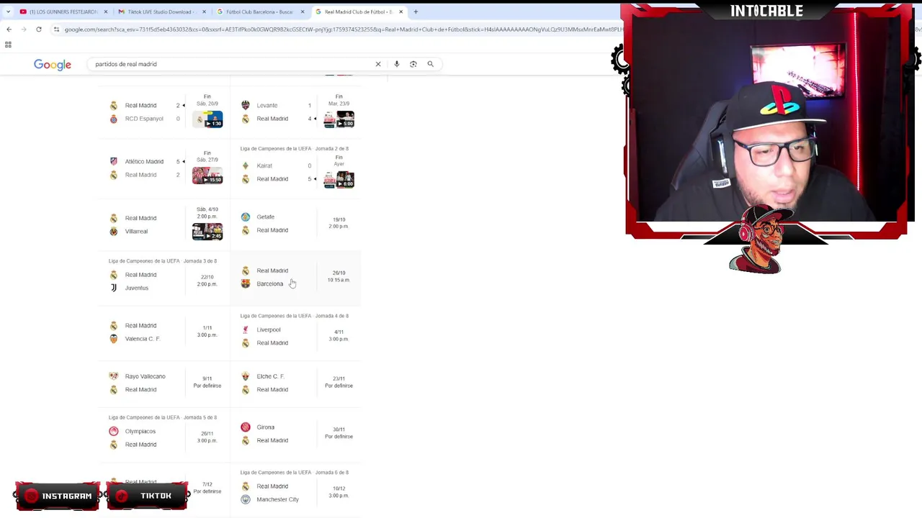The height and width of the screenshot is (518, 922).
Task: Go back to previous page
Action: pyautogui.click(x=9, y=29)
